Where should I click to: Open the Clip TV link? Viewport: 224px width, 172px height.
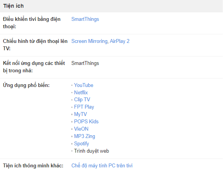(82, 100)
